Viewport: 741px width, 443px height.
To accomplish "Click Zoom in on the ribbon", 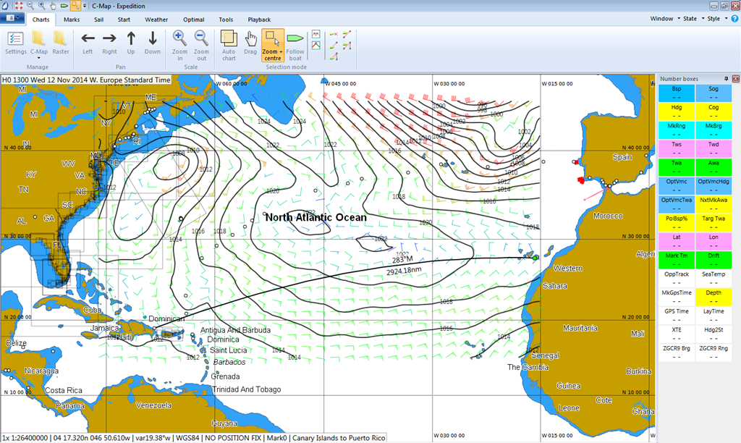I will [x=179, y=46].
